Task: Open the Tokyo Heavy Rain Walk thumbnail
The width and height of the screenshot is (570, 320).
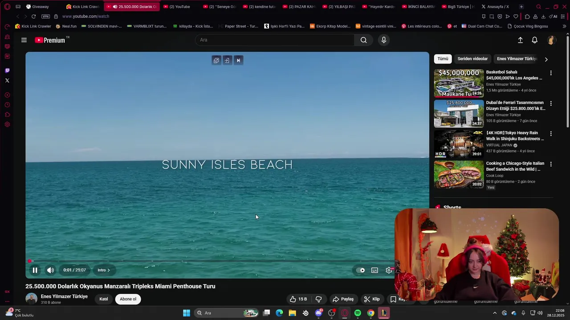Action: pyautogui.click(x=459, y=144)
